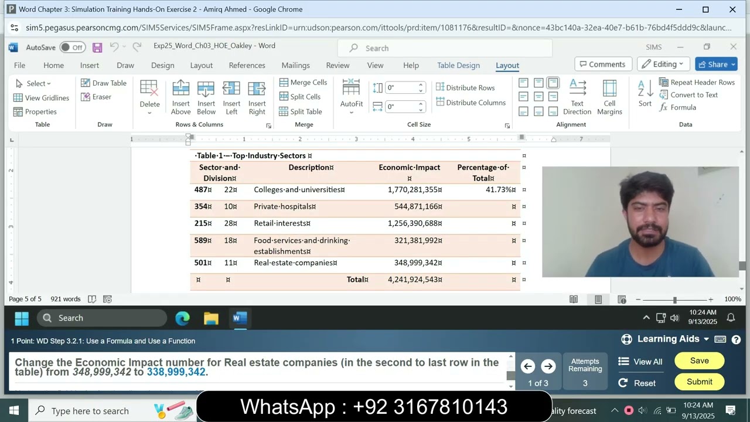Decrease column width with down stepper
Screen dimensions: 750x422
421,110
